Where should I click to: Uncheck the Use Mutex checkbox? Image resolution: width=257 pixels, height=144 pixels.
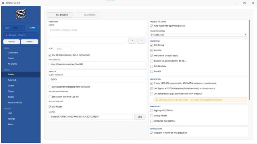coord(50,107)
